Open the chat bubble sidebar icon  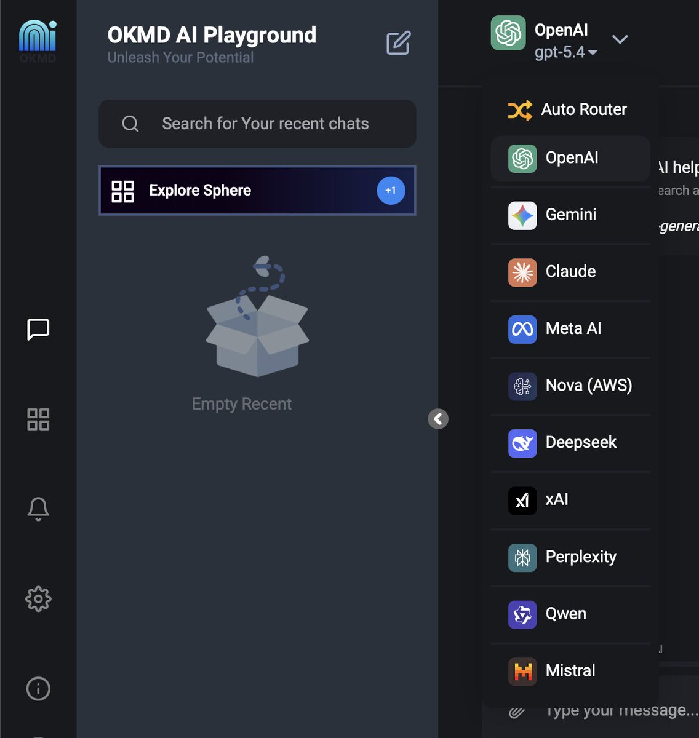point(38,329)
